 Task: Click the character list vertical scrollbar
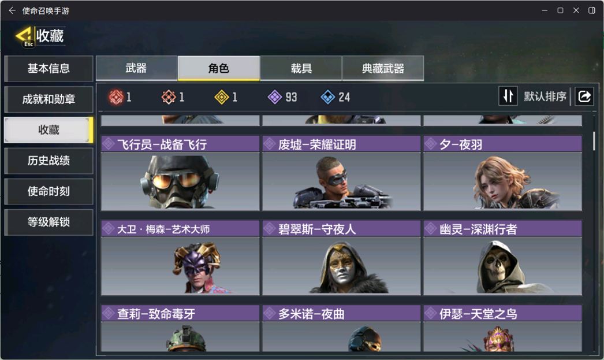(x=594, y=141)
